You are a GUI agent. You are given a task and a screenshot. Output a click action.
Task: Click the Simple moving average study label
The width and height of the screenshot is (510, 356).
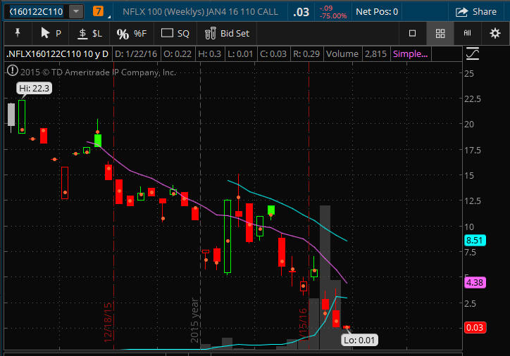point(411,54)
